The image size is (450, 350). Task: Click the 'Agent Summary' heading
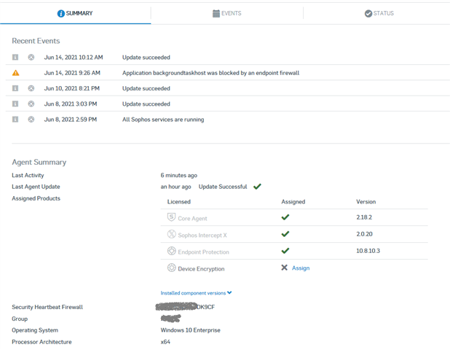(x=39, y=163)
